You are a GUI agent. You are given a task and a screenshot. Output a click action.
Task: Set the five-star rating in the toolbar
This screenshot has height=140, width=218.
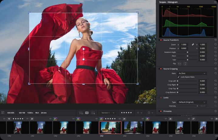(126, 113)
